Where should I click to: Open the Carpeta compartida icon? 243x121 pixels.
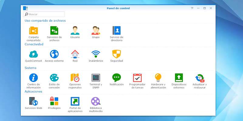(x=33, y=31)
